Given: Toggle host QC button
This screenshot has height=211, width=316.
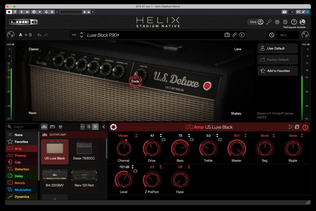Looking at the screenshot, I should tap(298, 12).
